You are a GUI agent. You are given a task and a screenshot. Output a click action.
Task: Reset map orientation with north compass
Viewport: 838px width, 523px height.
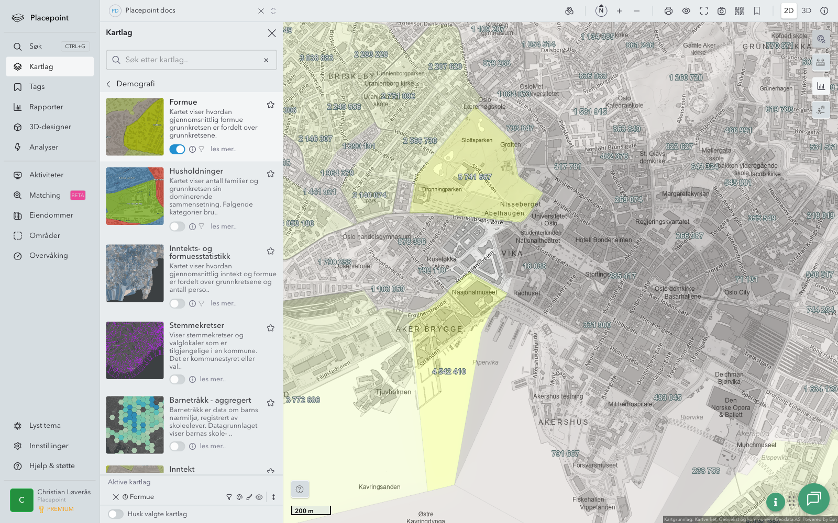(x=601, y=10)
